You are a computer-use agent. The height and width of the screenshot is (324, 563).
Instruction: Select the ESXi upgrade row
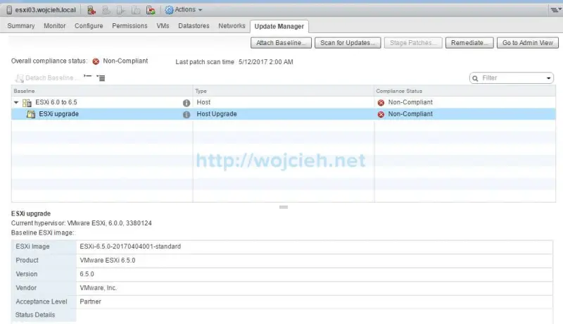pos(284,114)
